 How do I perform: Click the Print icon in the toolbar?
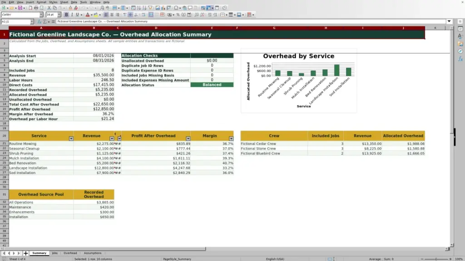pyautogui.click(x=36, y=8)
